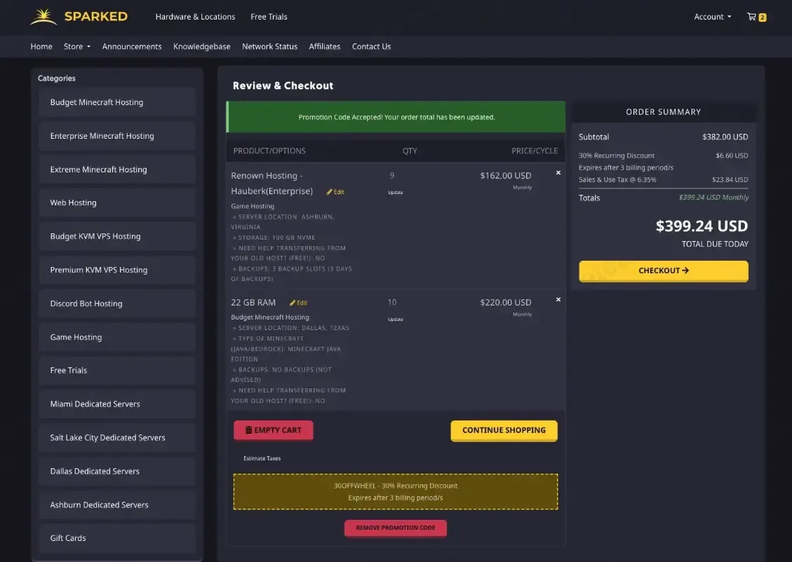Click the $399.24 USD total due

click(702, 226)
